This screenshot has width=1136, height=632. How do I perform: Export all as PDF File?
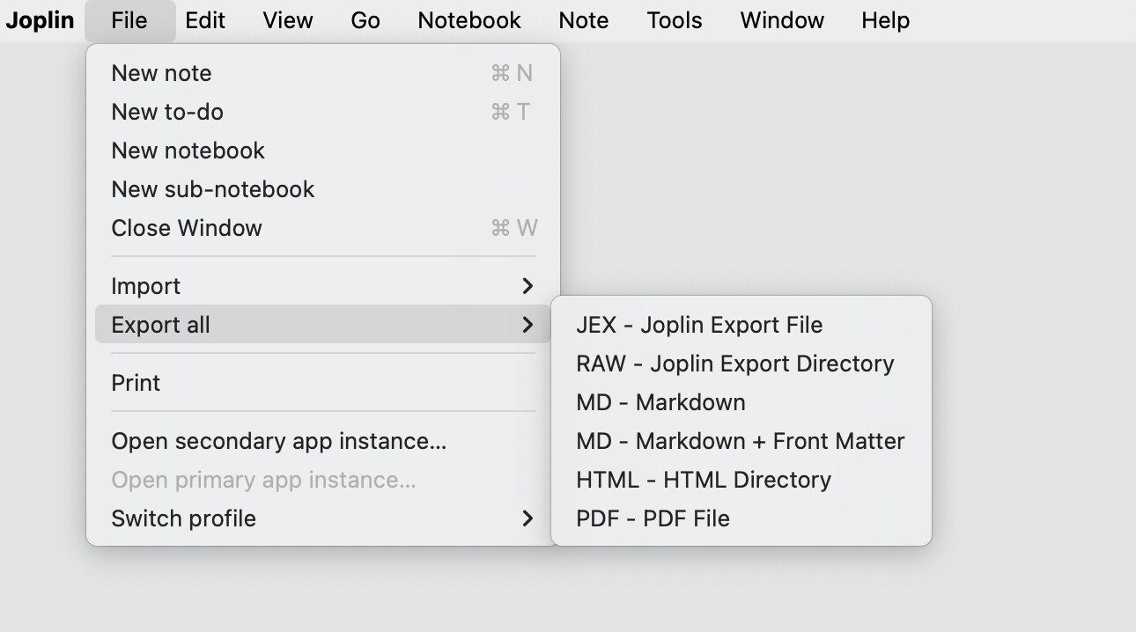(741, 518)
